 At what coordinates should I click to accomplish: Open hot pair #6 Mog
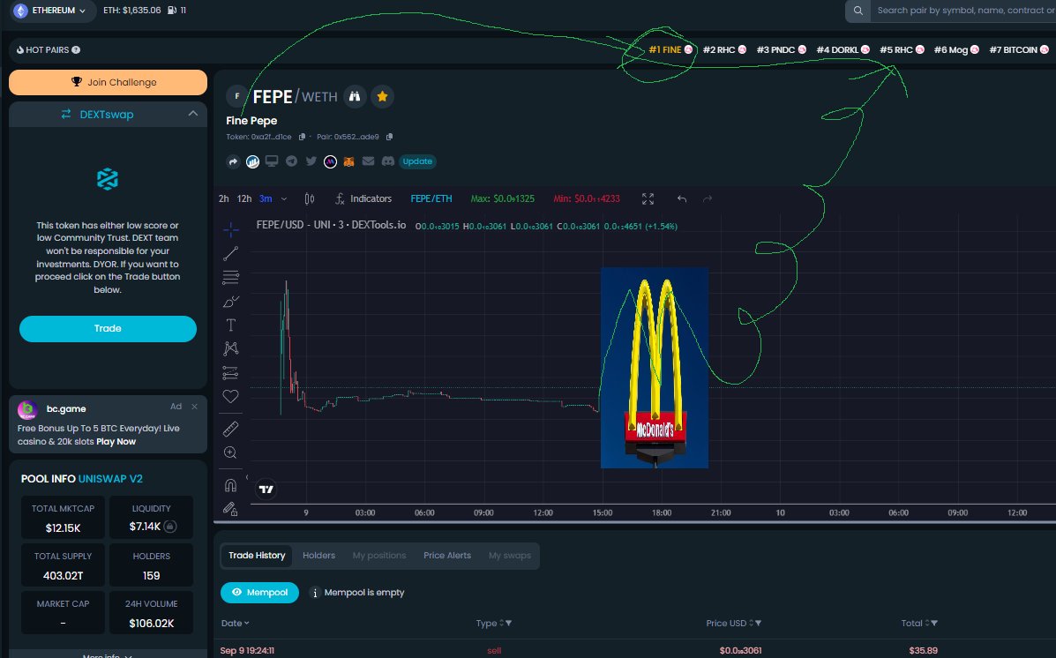(x=956, y=50)
